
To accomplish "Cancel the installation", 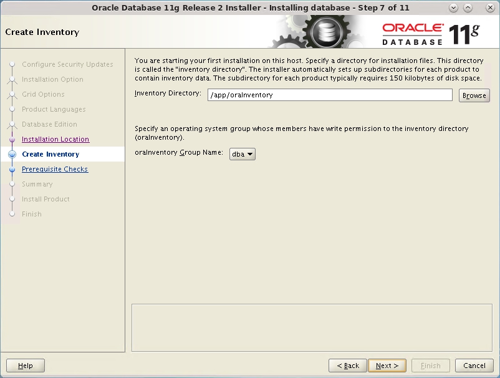I will coord(474,366).
